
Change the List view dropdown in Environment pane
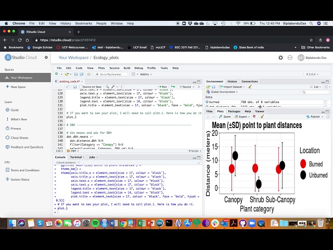pos(315,87)
